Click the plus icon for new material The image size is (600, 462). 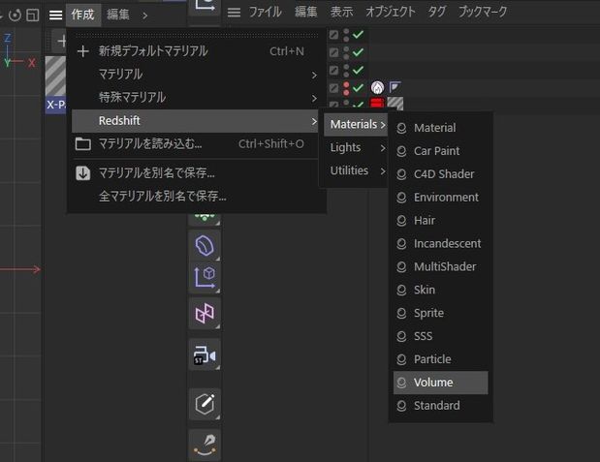(83, 51)
